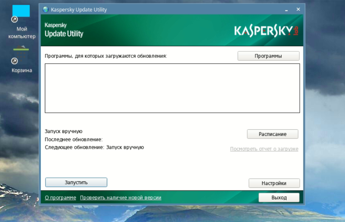Screen dimensions: 345x222
Task: Click the Kaspersky lab logo
Action: (x=266, y=31)
